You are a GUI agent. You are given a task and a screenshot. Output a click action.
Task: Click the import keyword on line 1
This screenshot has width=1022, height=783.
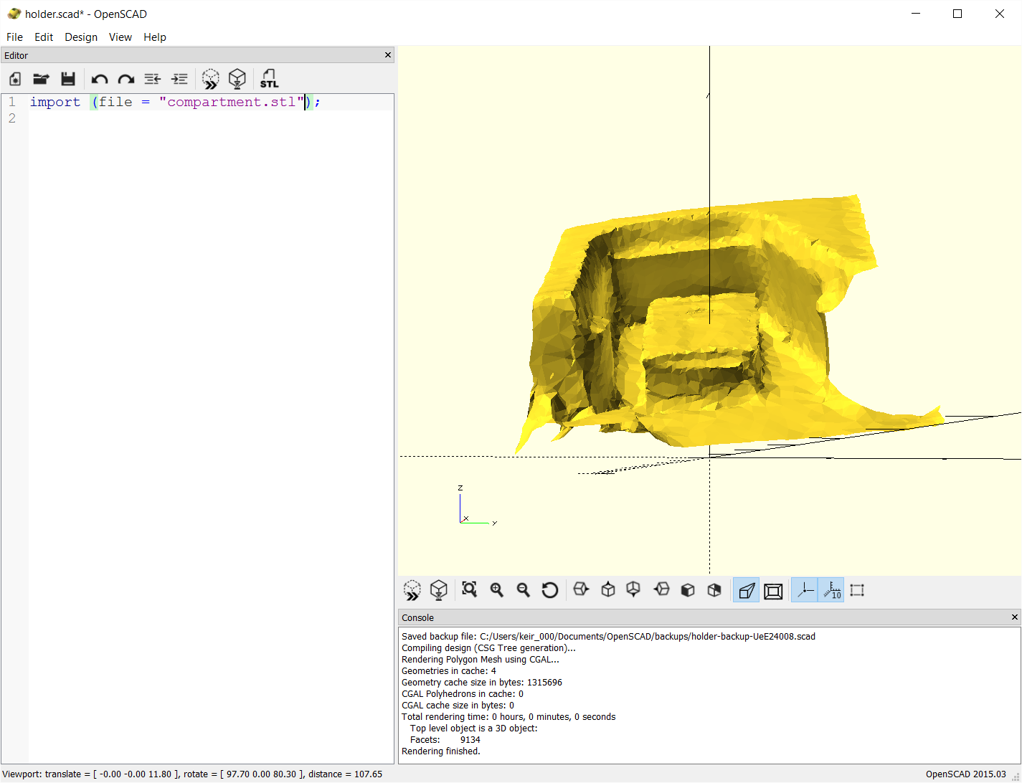[x=55, y=102]
